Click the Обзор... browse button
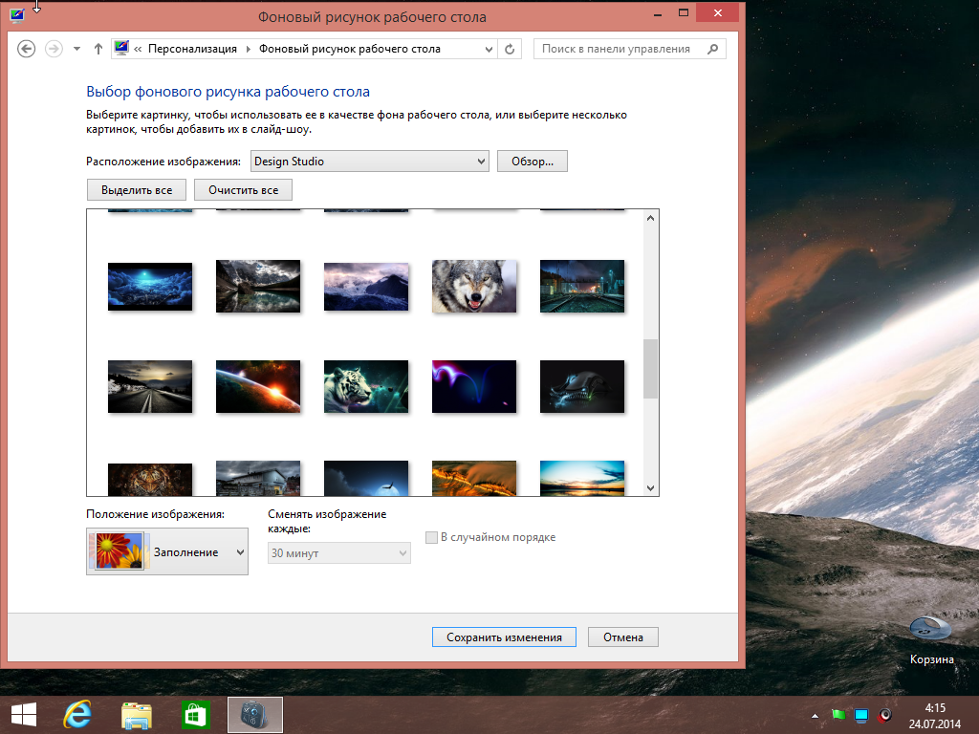This screenshot has height=734, width=979. click(x=532, y=161)
